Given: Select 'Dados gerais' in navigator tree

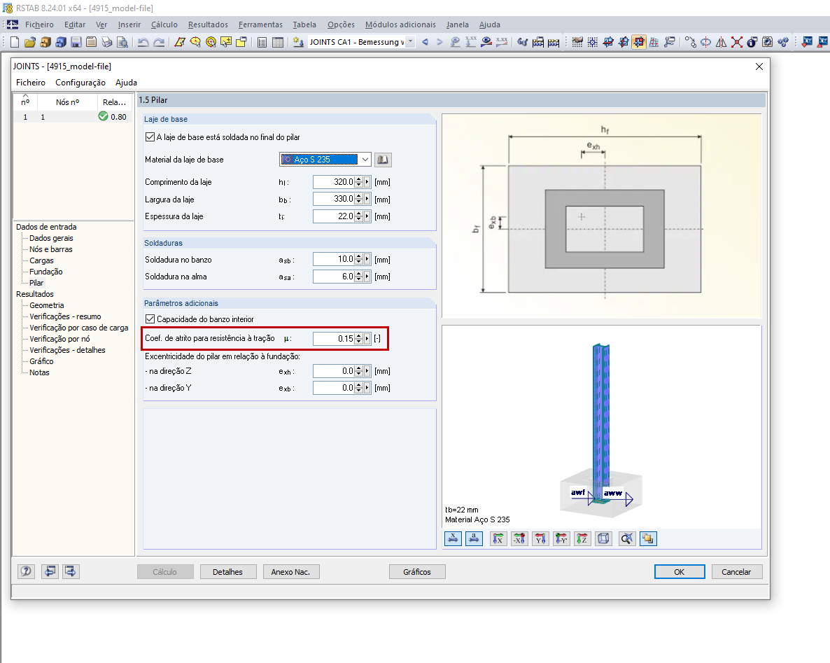Looking at the screenshot, I should [x=51, y=238].
